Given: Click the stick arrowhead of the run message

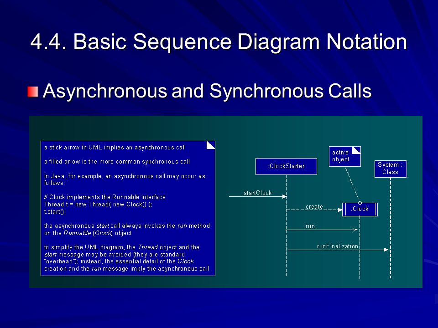Looking at the screenshot, I should click(355, 230).
